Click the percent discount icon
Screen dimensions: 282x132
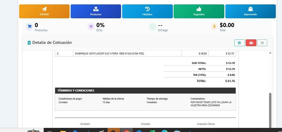pos(91,26)
